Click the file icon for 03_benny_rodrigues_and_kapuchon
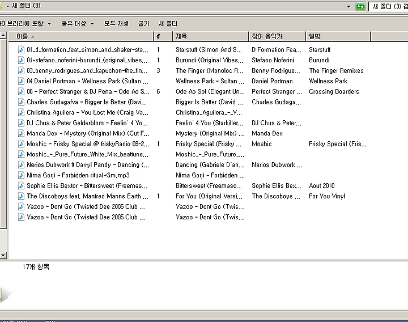408x322 pixels. (x=21, y=70)
